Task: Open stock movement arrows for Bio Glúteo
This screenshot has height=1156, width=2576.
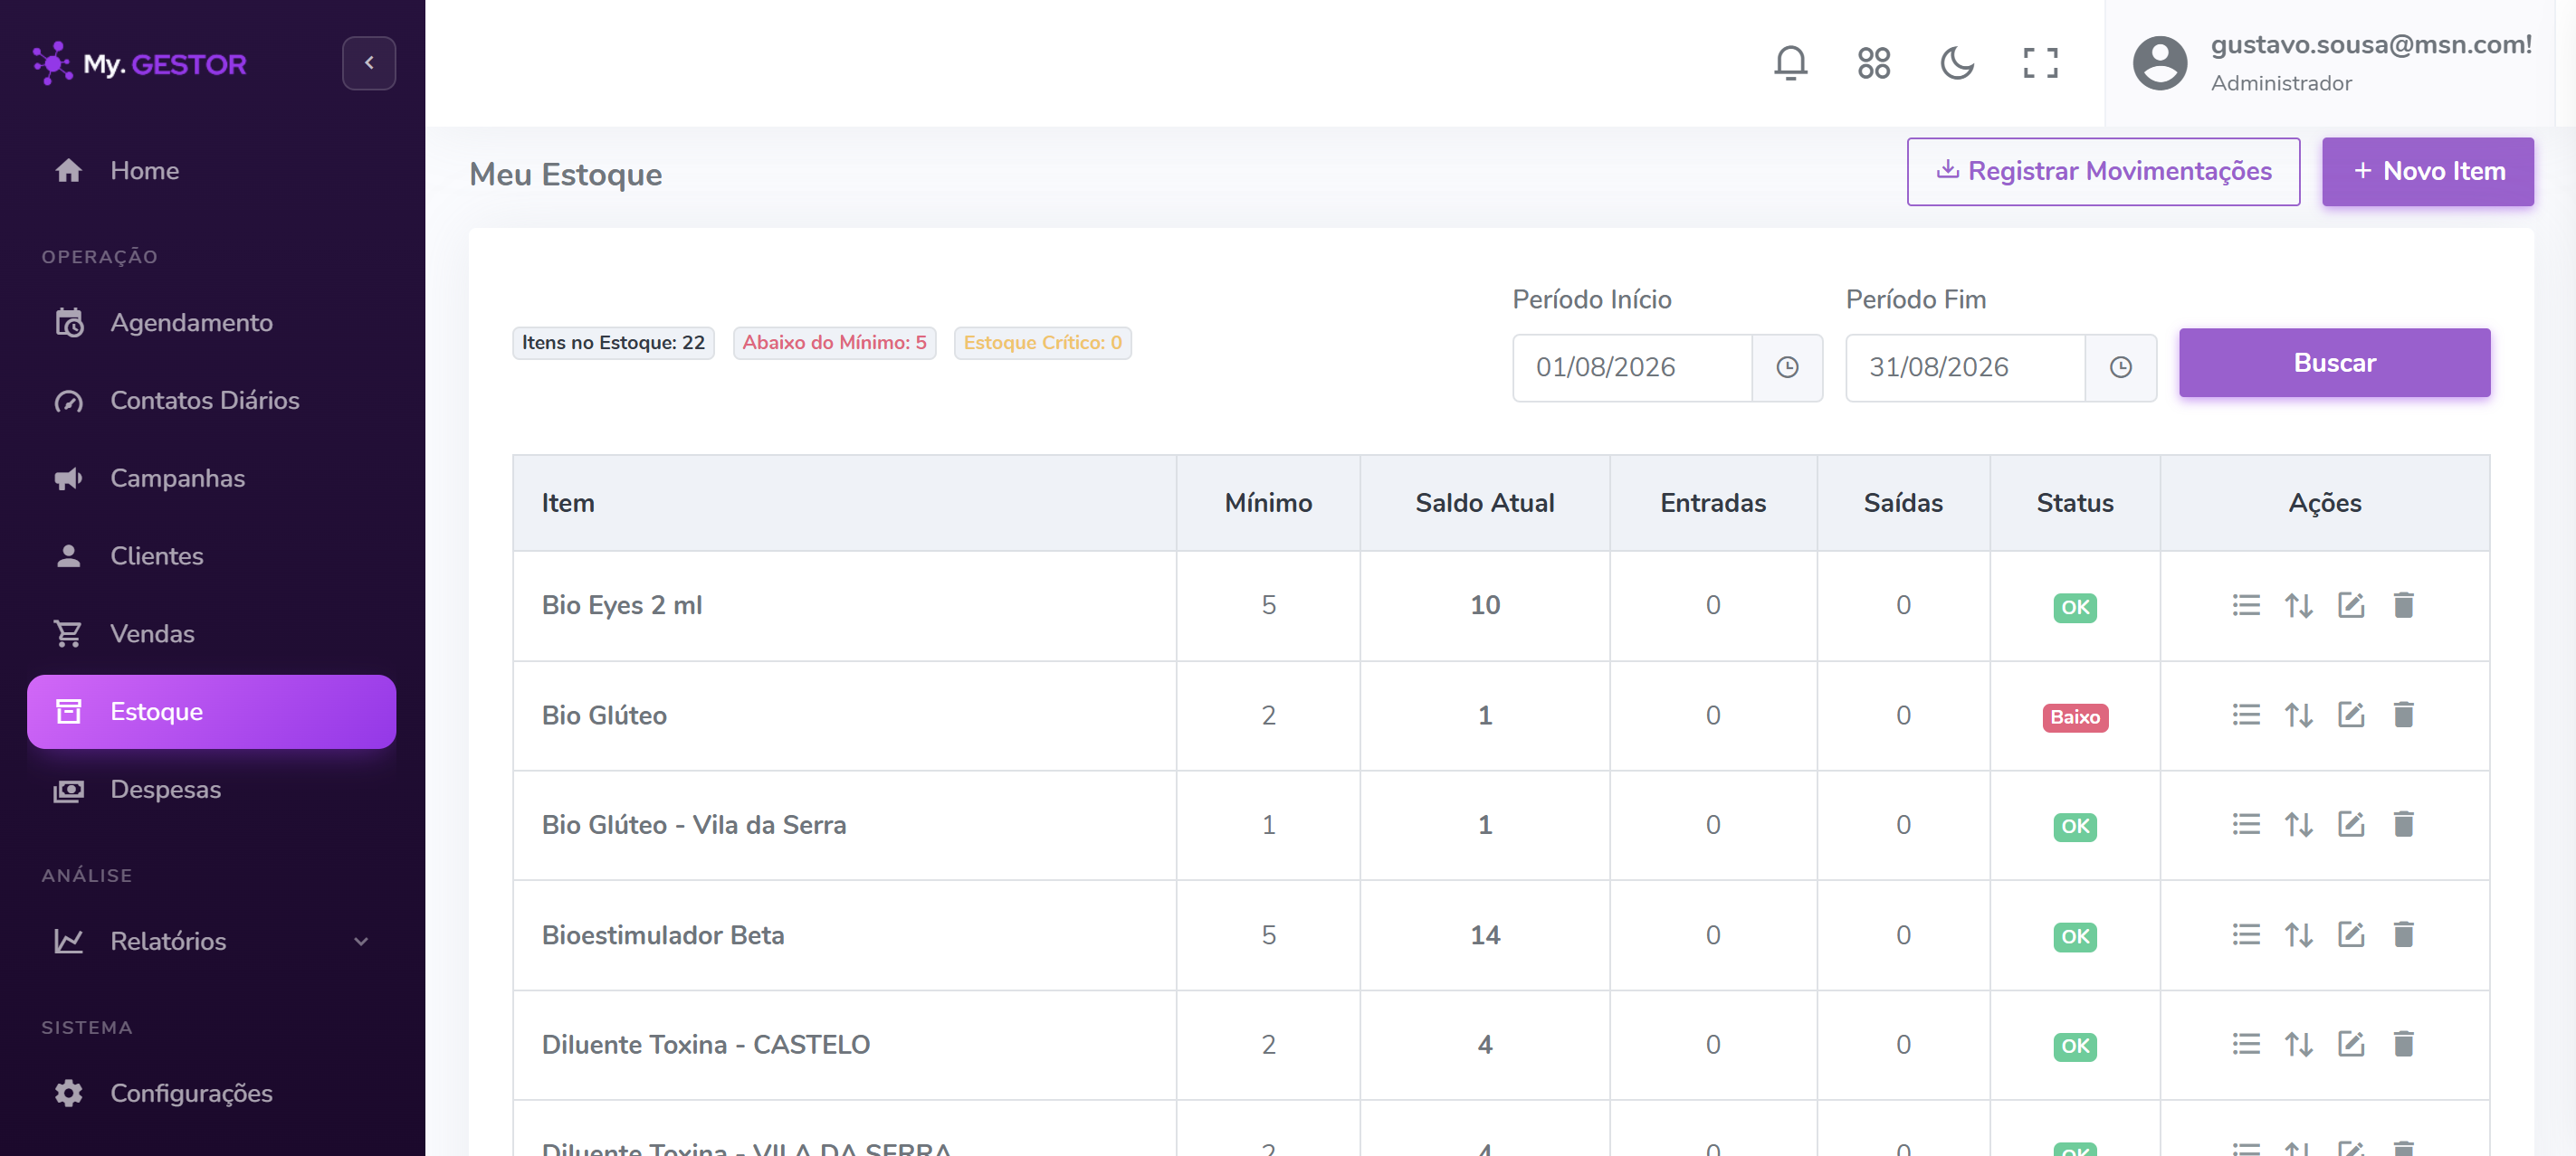Action: pyautogui.click(x=2298, y=715)
